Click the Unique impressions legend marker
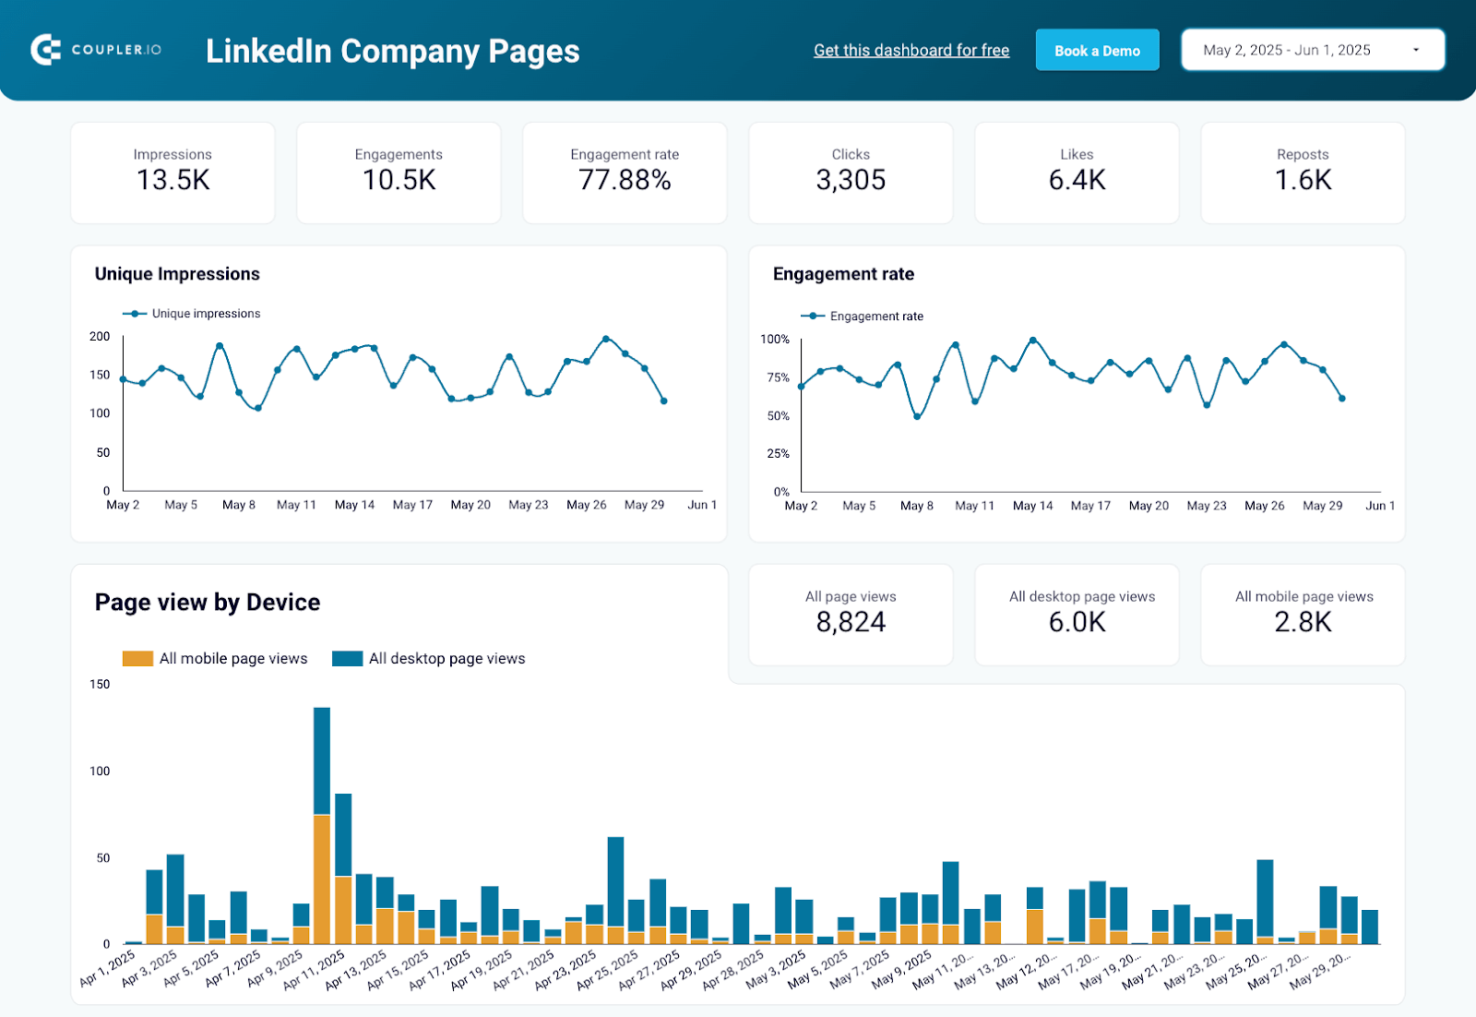The width and height of the screenshot is (1476, 1017). click(x=135, y=314)
